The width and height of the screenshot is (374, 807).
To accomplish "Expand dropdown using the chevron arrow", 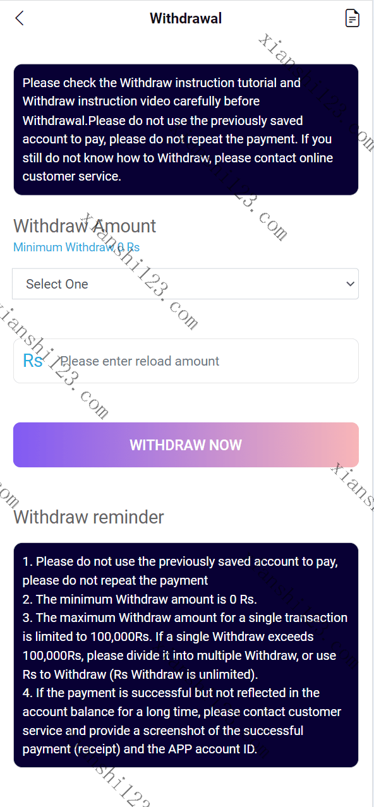I will (x=351, y=284).
